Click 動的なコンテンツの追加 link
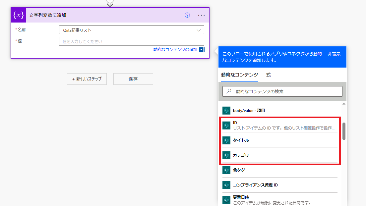The width and height of the screenshot is (366, 206). pyautogui.click(x=175, y=50)
